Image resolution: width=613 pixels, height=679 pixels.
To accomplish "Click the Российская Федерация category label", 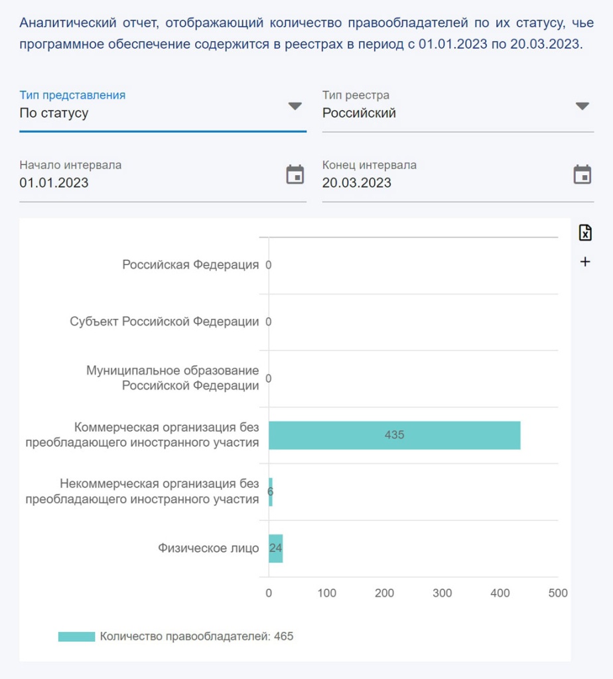I will tap(191, 265).
